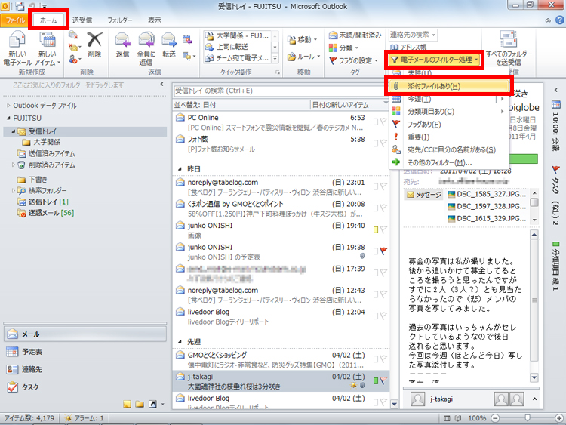This screenshot has width=566, height=425.
Task: Toggle flag on PC Online message
Action: click(x=383, y=122)
